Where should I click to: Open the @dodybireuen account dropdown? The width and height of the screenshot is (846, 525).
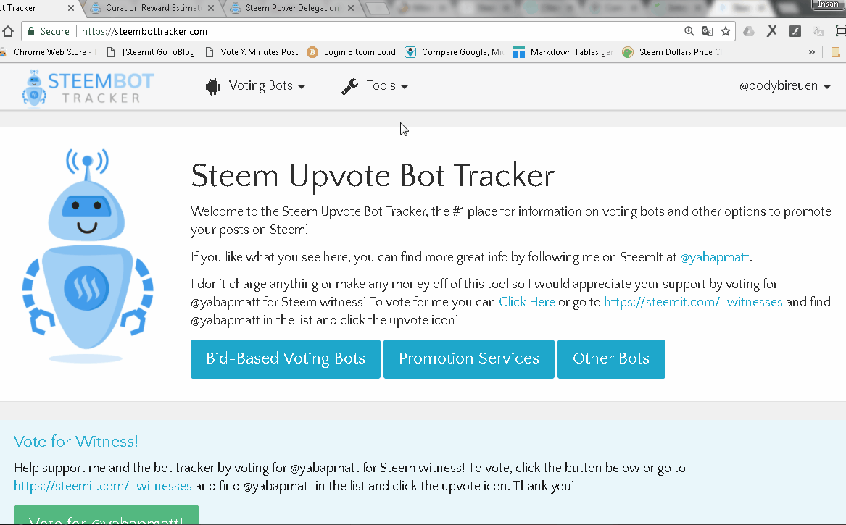tap(784, 86)
